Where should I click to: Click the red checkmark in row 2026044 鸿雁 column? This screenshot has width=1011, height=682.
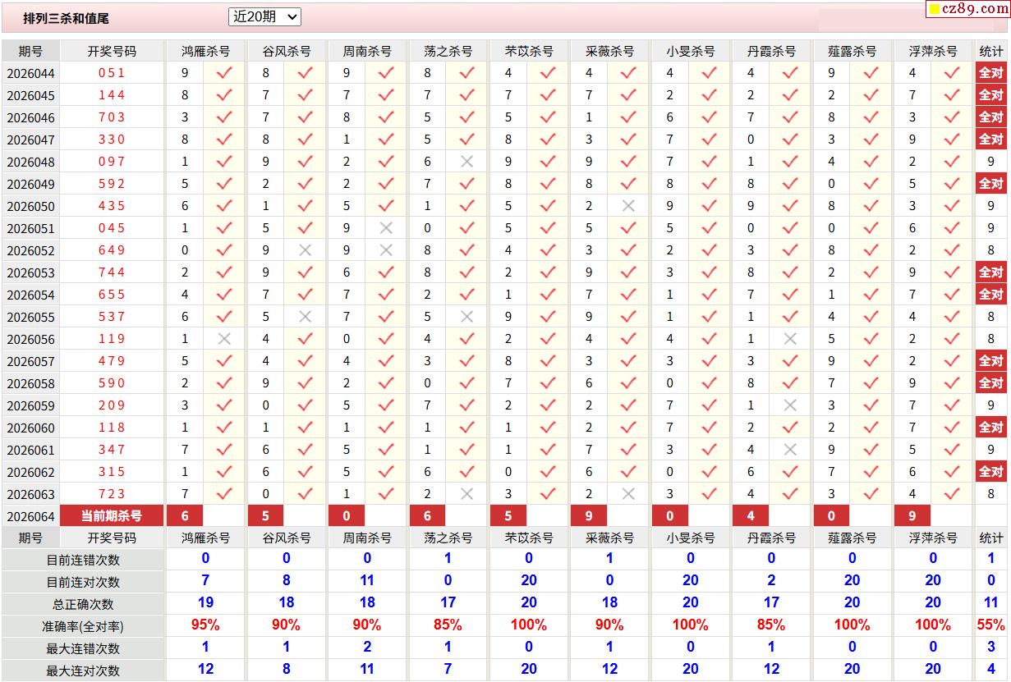point(224,72)
